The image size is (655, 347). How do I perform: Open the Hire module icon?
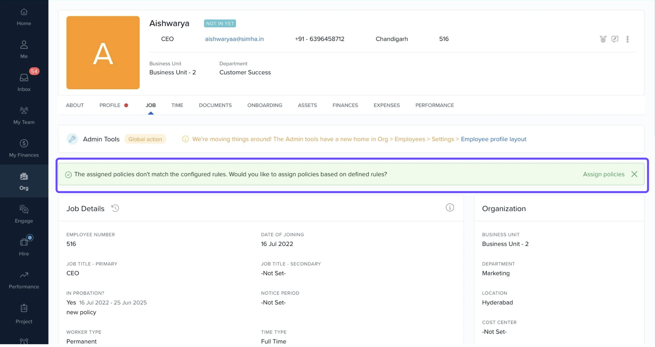pos(24,247)
